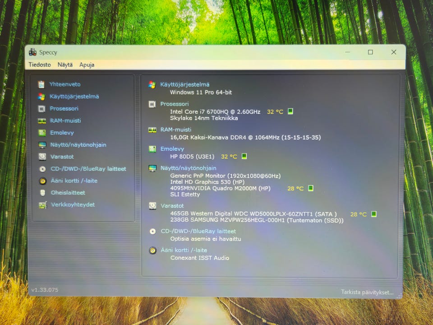Click the motherboard icon beside Emolevy heading
This screenshot has width=433, height=325.
click(x=152, y=149)
